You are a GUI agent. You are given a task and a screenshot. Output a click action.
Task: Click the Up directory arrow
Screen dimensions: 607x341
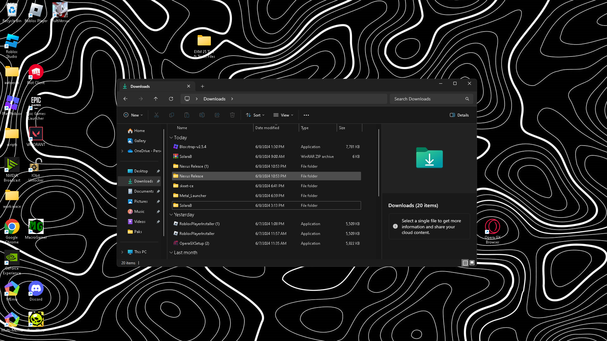pos(156,99)
